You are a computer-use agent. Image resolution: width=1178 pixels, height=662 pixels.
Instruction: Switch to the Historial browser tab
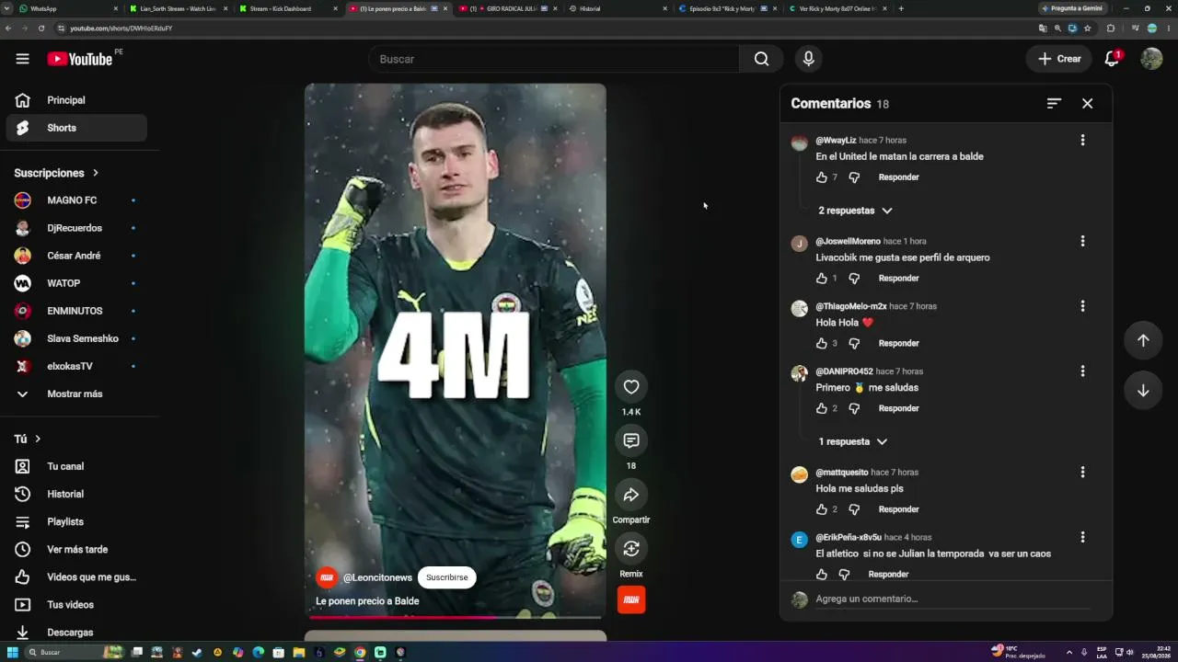[x=617, y=8]
